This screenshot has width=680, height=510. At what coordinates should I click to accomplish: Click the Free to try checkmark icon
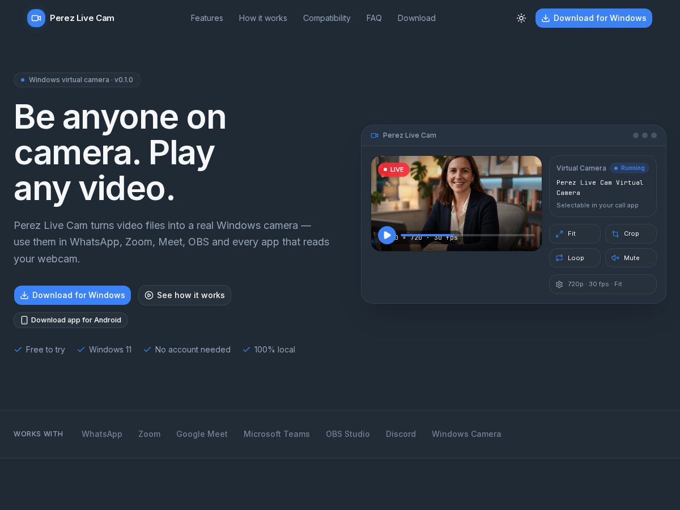tap(18, 350)
